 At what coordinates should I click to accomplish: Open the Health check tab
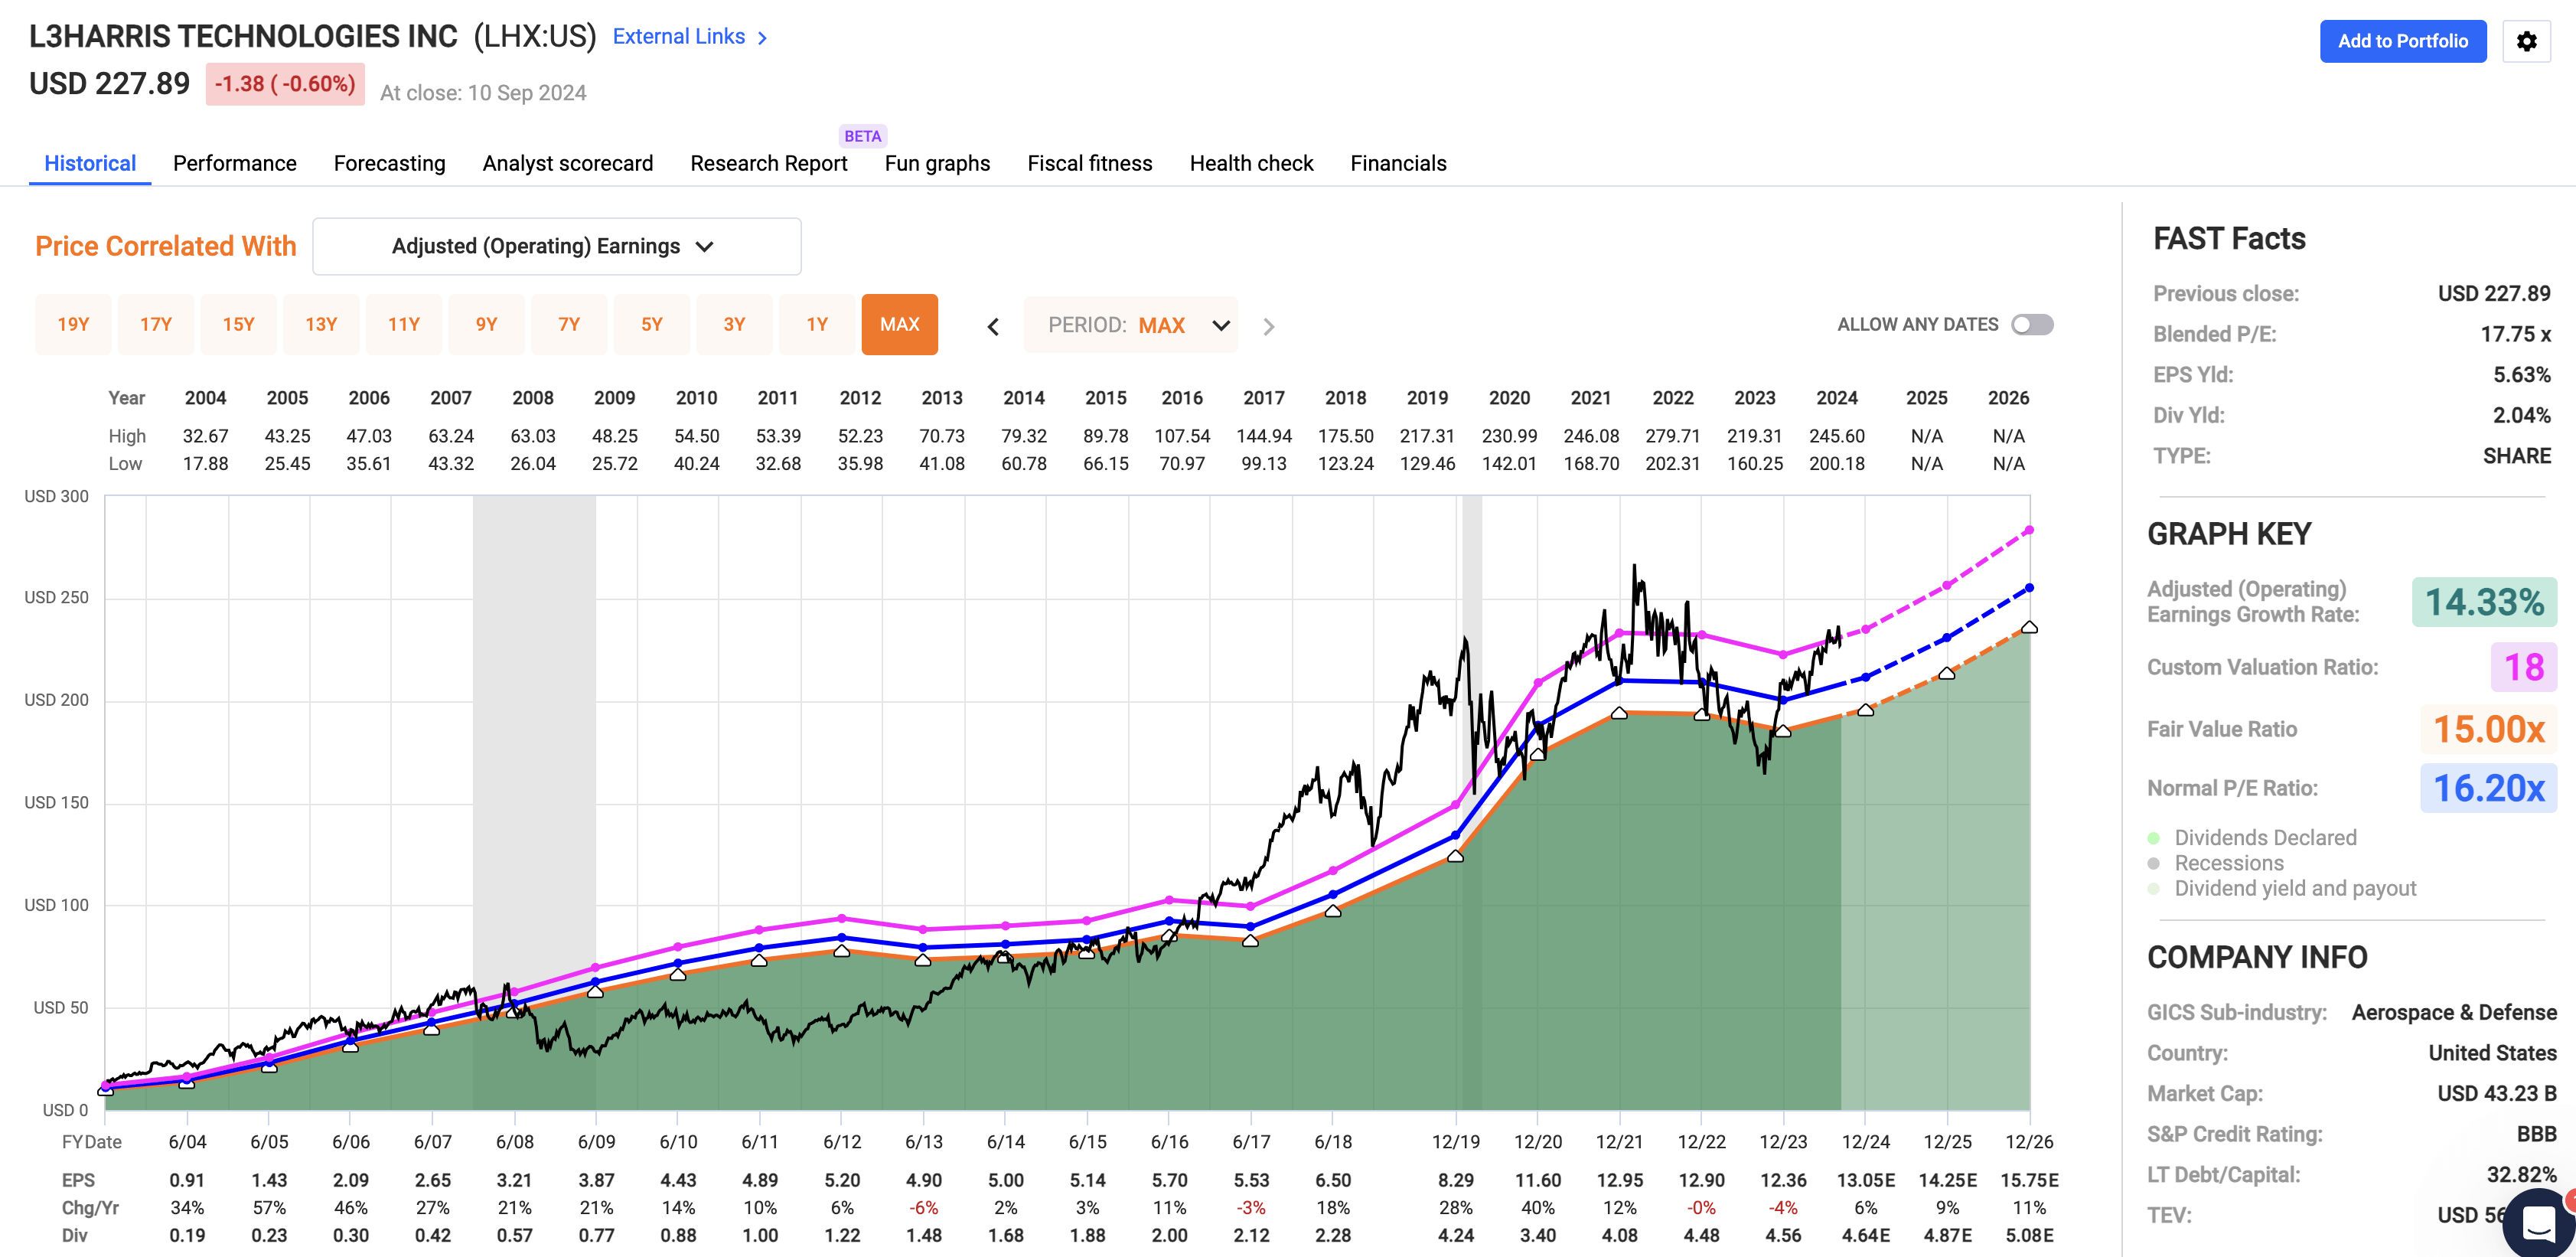[x=1251, y=163]
